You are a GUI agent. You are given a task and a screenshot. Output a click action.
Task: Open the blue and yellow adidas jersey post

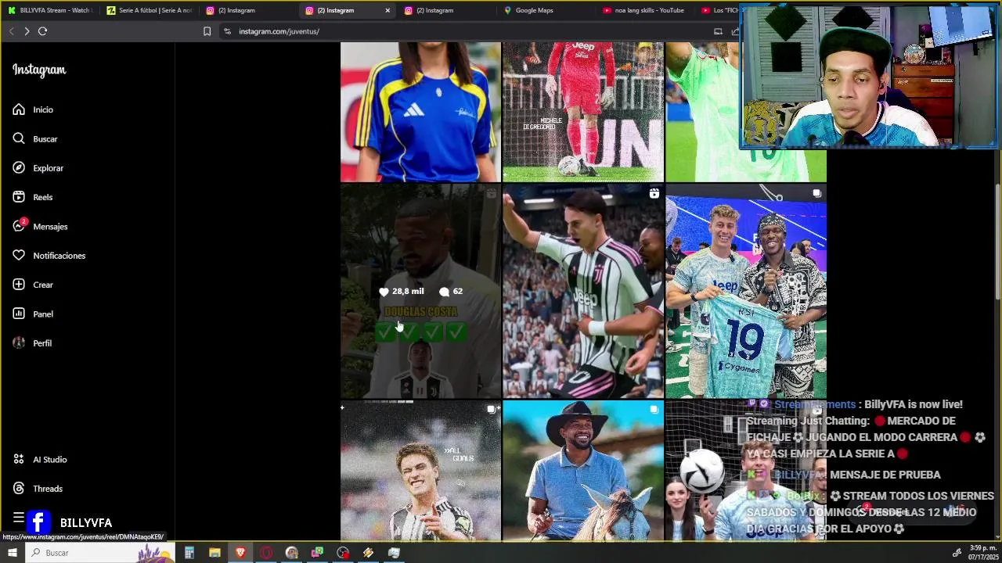420,112
